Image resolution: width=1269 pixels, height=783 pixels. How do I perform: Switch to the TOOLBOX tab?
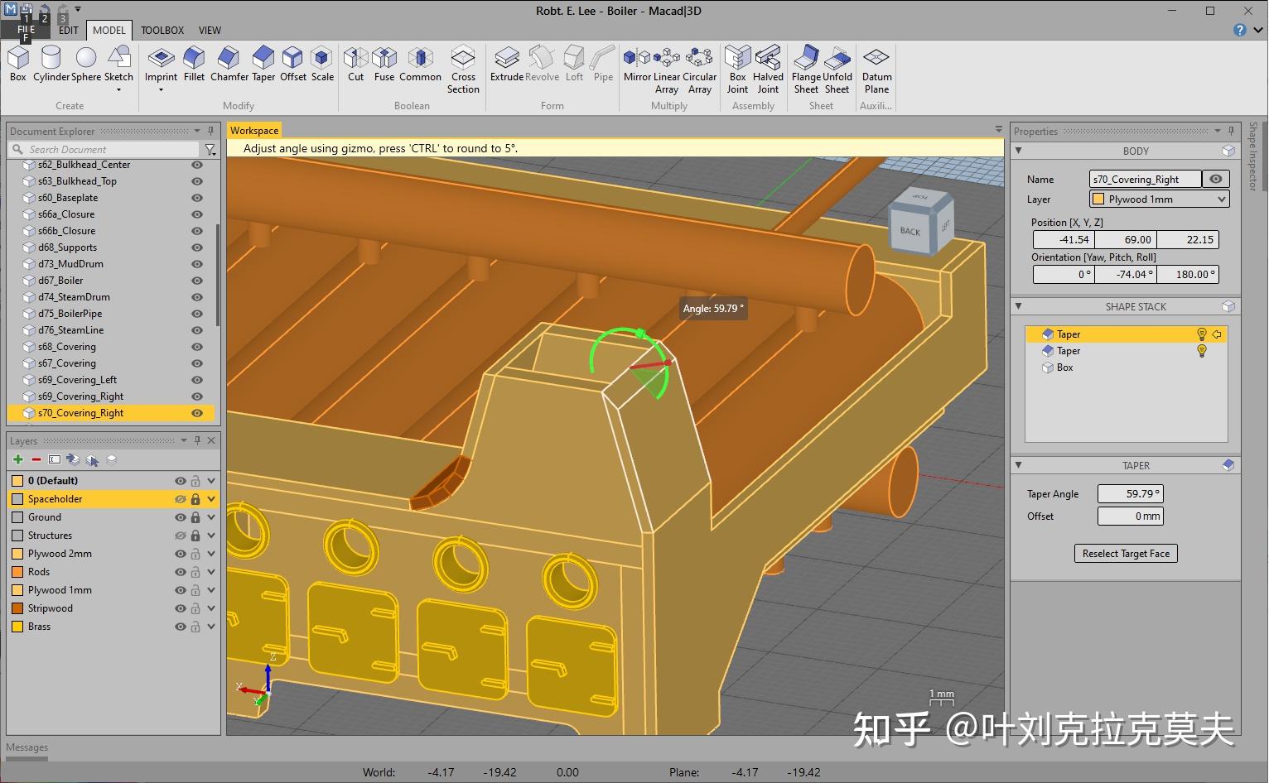[x=162, y=30]
